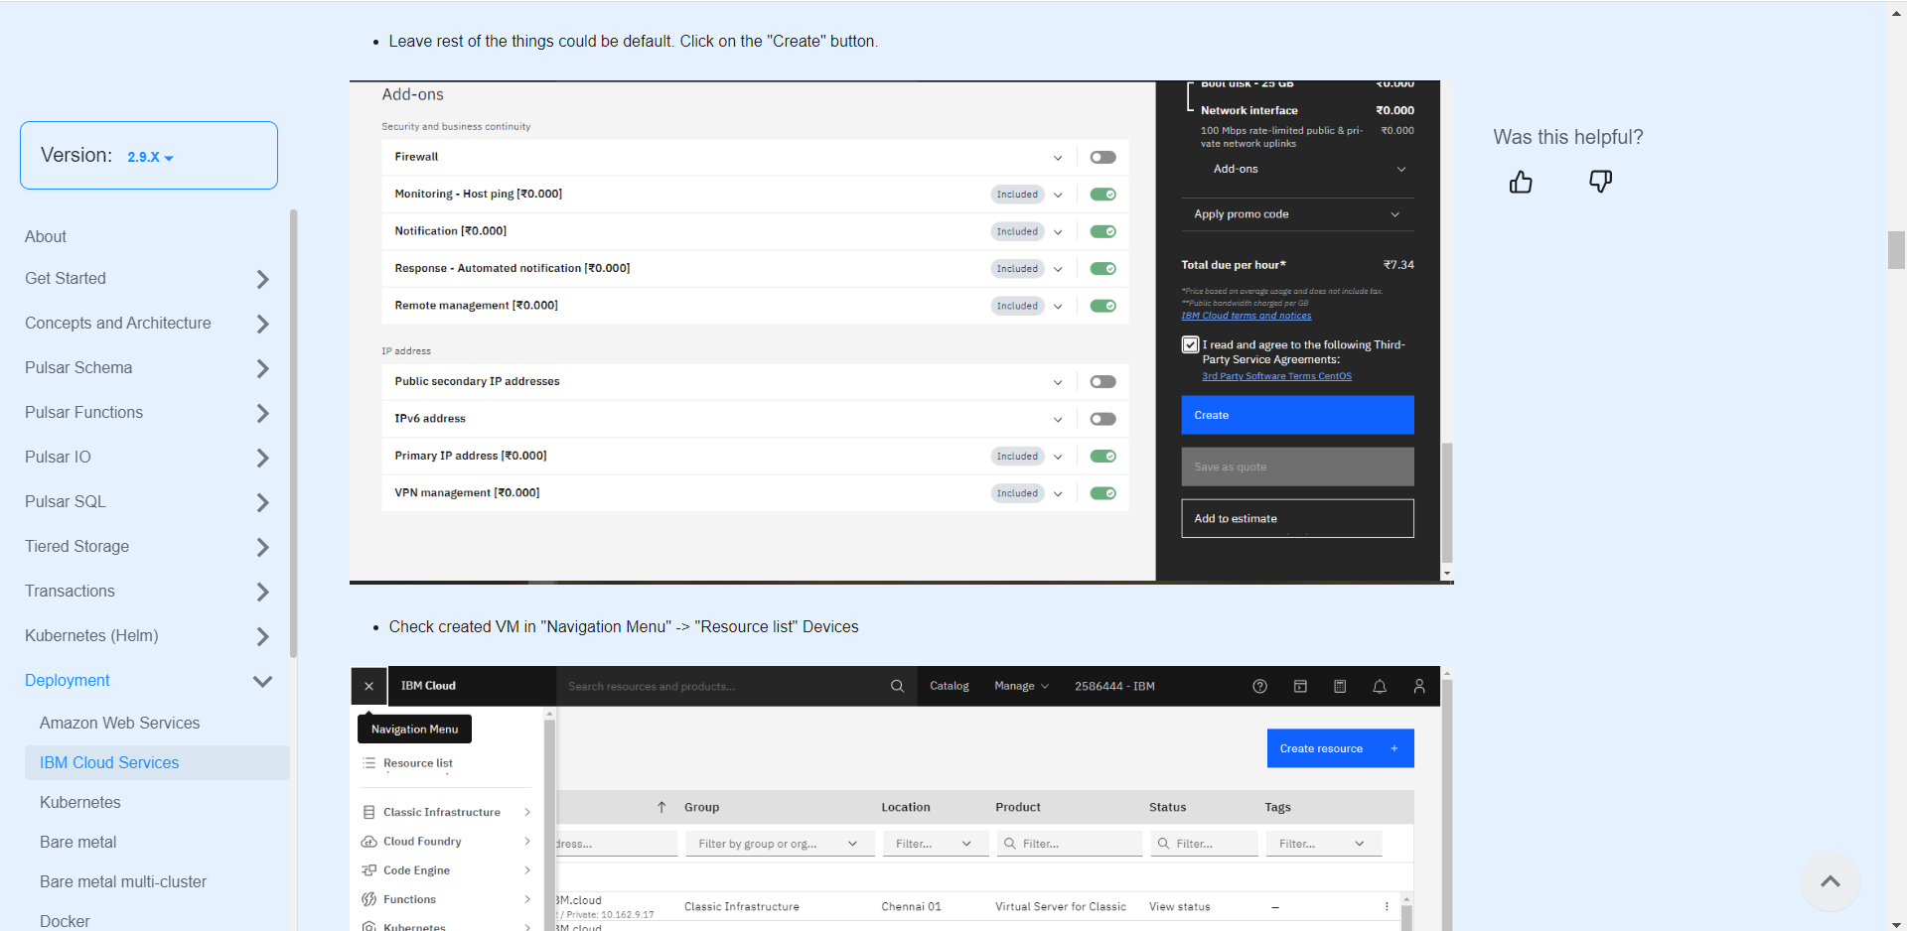
Task: Open the Filter by group or org dropdown
Action: [x=780, y=844]
